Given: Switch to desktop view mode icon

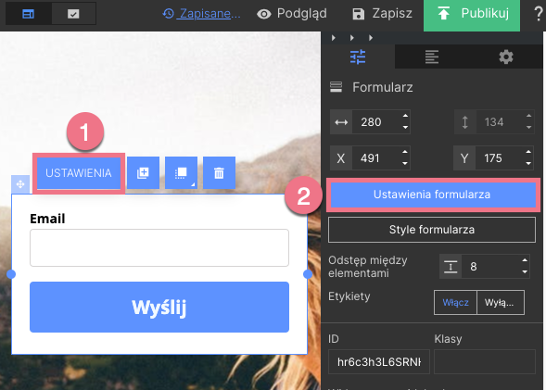Looking at the screenshot, I should click(x=28, y=14).
